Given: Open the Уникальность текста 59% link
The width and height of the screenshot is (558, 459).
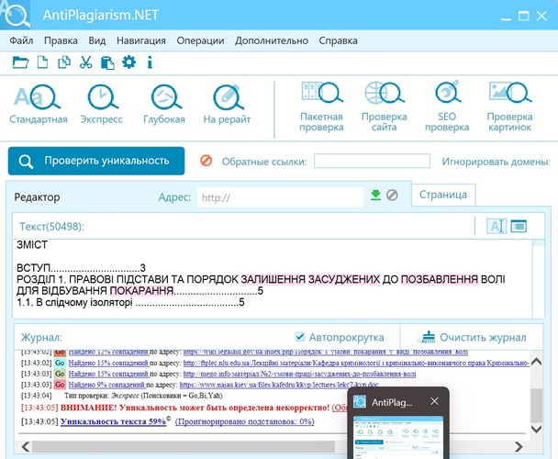Looking at the screenshot, I should coord(113,421).
